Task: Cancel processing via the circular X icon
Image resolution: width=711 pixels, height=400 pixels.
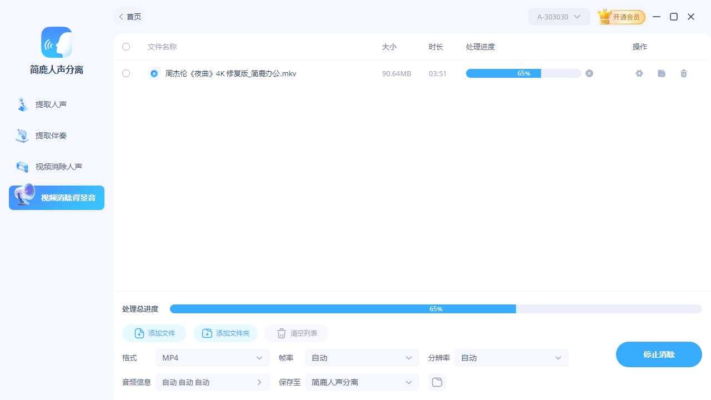Action: tap(589, 73)
